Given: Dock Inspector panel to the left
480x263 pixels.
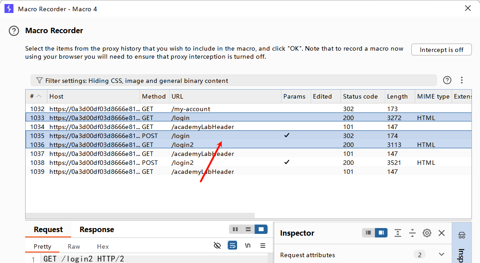Looking at the screenshot, I should (x=368, y=233).
